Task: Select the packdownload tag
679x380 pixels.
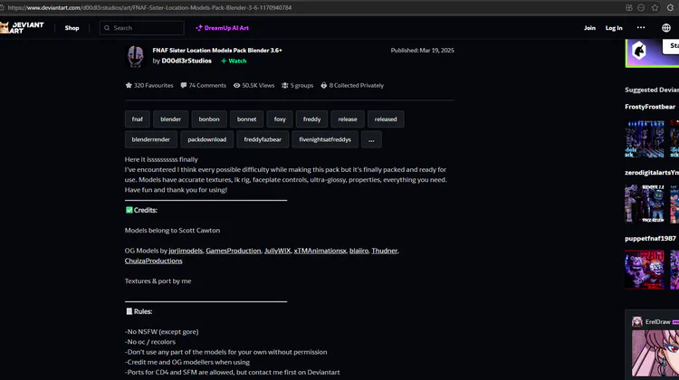Action: (207, 139)
